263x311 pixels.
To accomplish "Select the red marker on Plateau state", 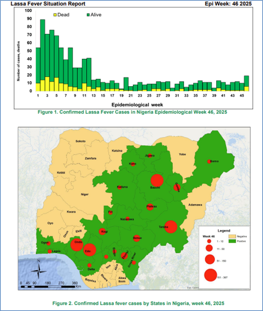I will pos(150,207).
